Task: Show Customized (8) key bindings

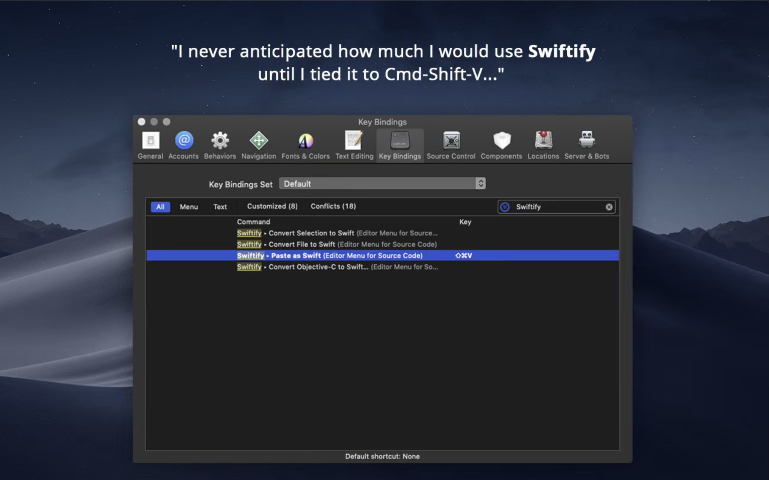Action: [x=272, y=206]
